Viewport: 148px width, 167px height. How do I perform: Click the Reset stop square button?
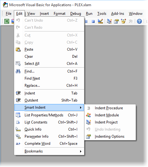point(93,21)
